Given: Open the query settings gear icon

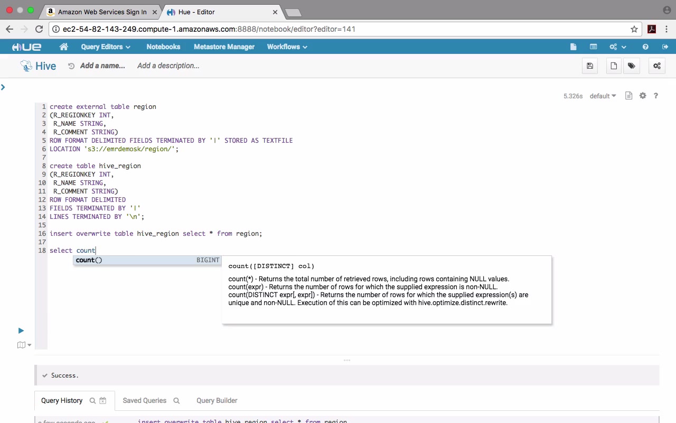Looking at the screenshot, I should coord(643,96).
